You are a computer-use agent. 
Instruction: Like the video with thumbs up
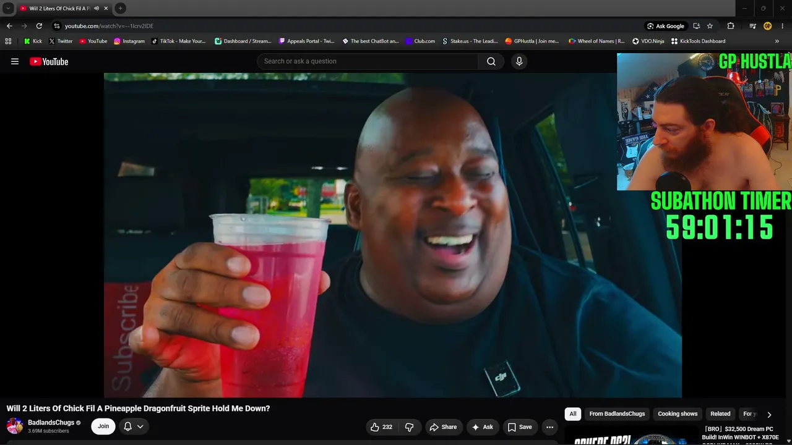tap(382, 427)
